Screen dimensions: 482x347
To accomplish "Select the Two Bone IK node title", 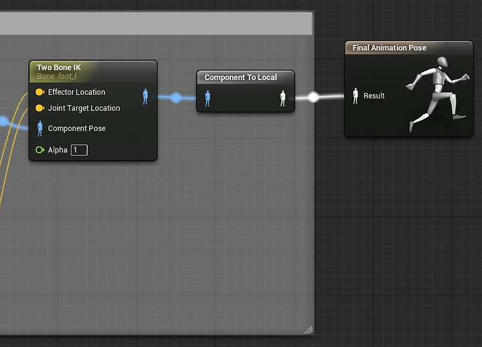I will point(59,68).
